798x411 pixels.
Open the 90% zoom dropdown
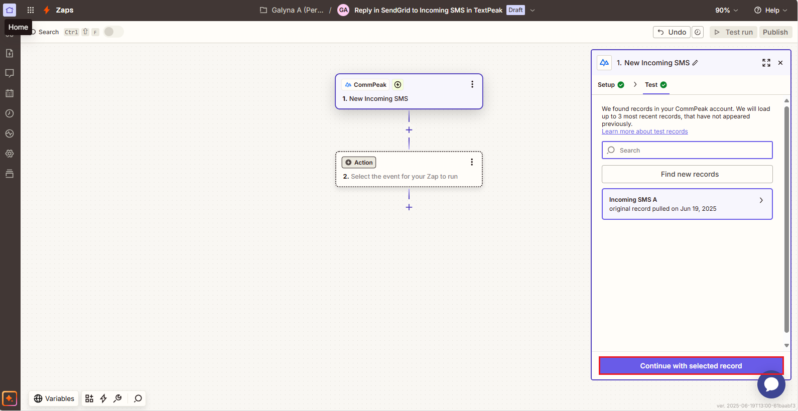point(727,10)
